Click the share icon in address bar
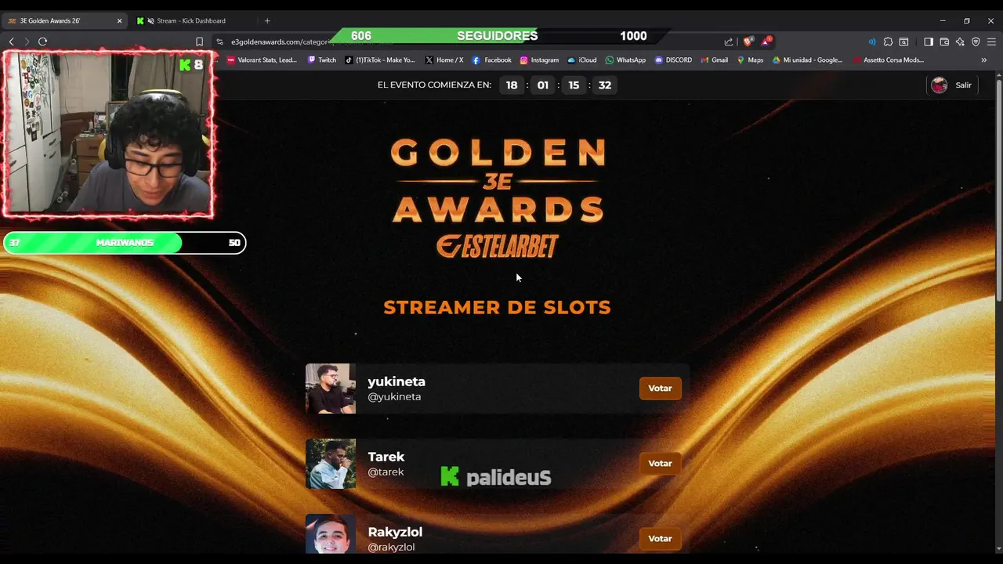1003x564 pixels. point(729,42)
